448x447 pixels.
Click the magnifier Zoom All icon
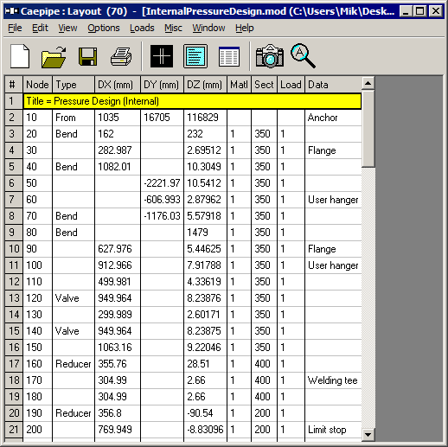tap(303, 56)
